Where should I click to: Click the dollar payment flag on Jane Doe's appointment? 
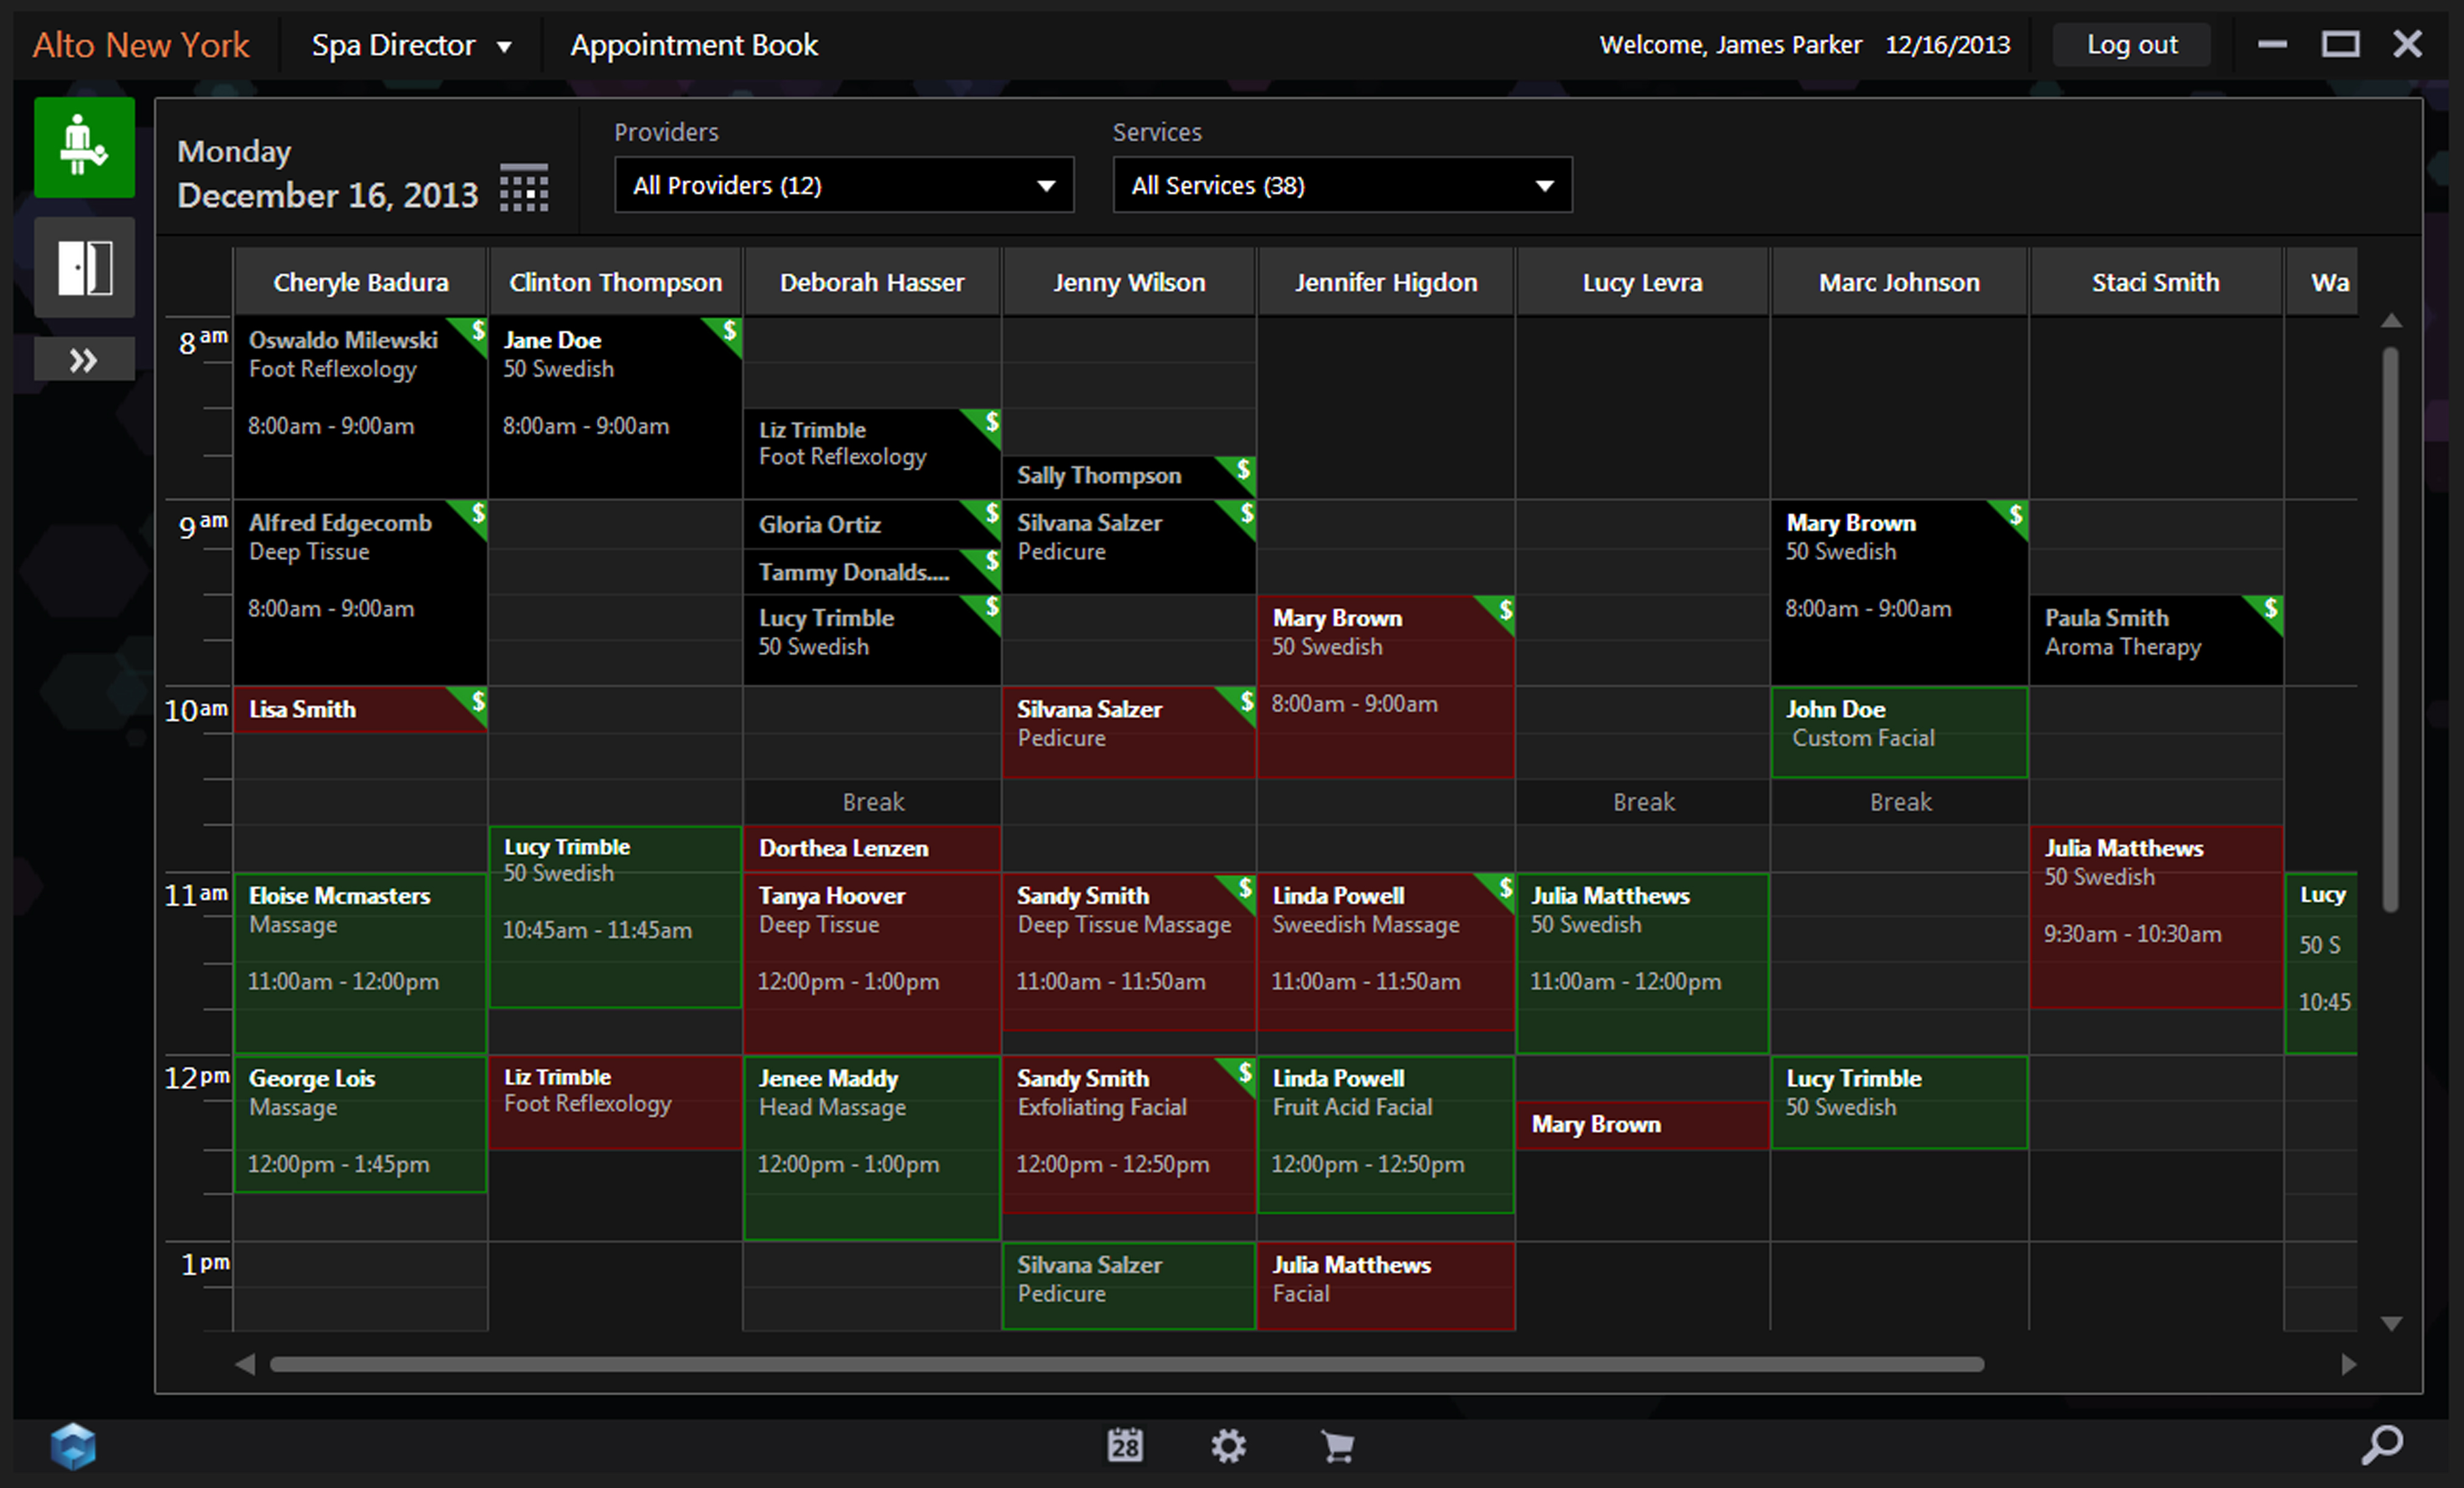coord(729,330)
